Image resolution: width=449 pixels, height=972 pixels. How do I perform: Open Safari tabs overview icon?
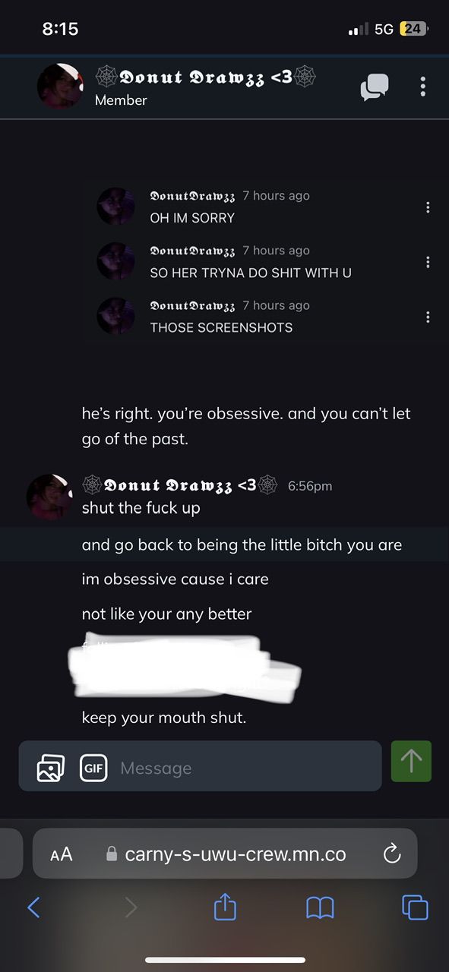click(x=415, y=907)
